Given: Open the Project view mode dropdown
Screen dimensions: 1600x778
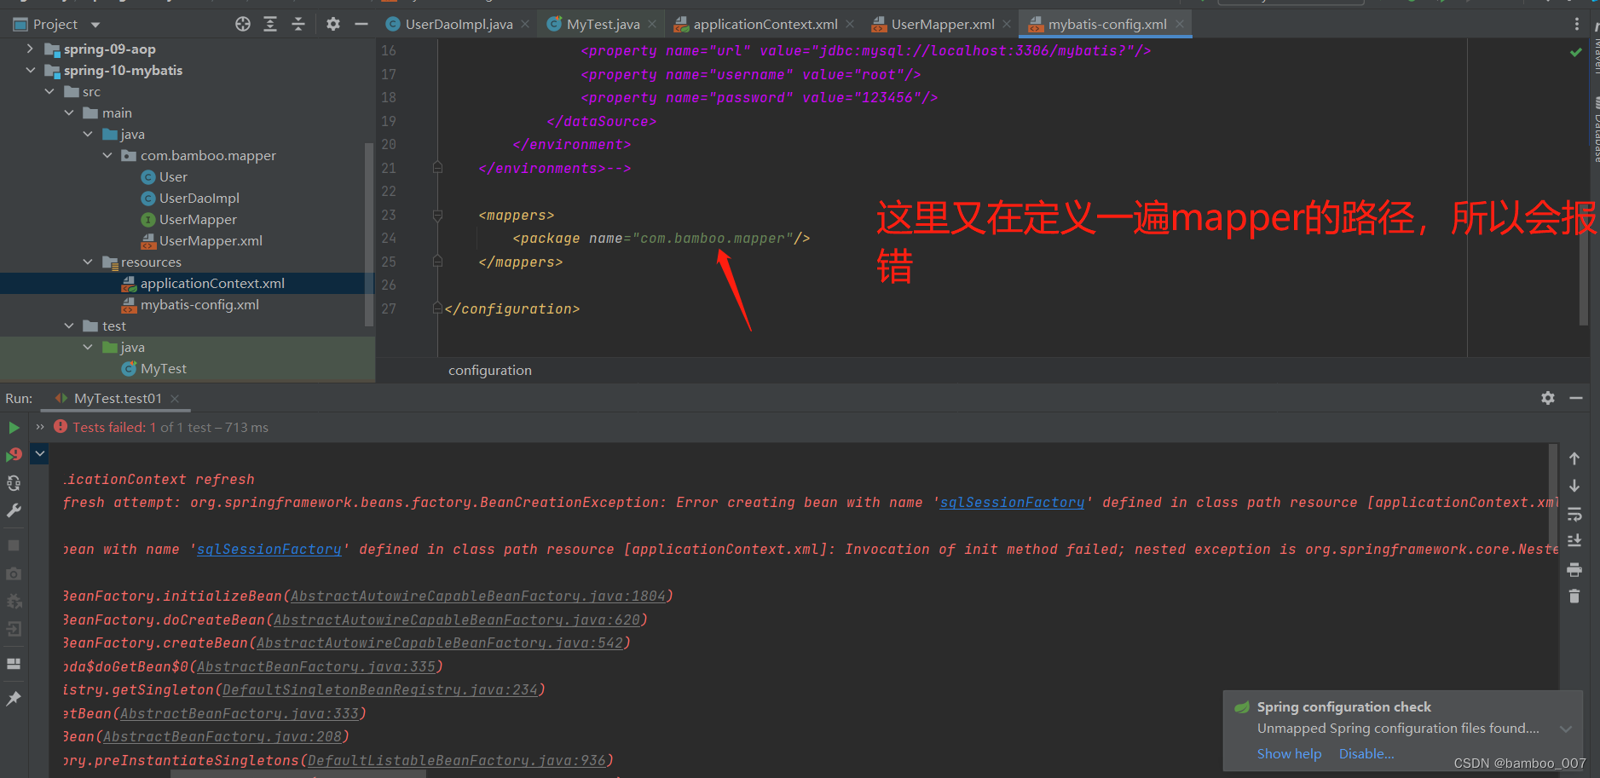Looking at the screenshot, I should (94, 24).
